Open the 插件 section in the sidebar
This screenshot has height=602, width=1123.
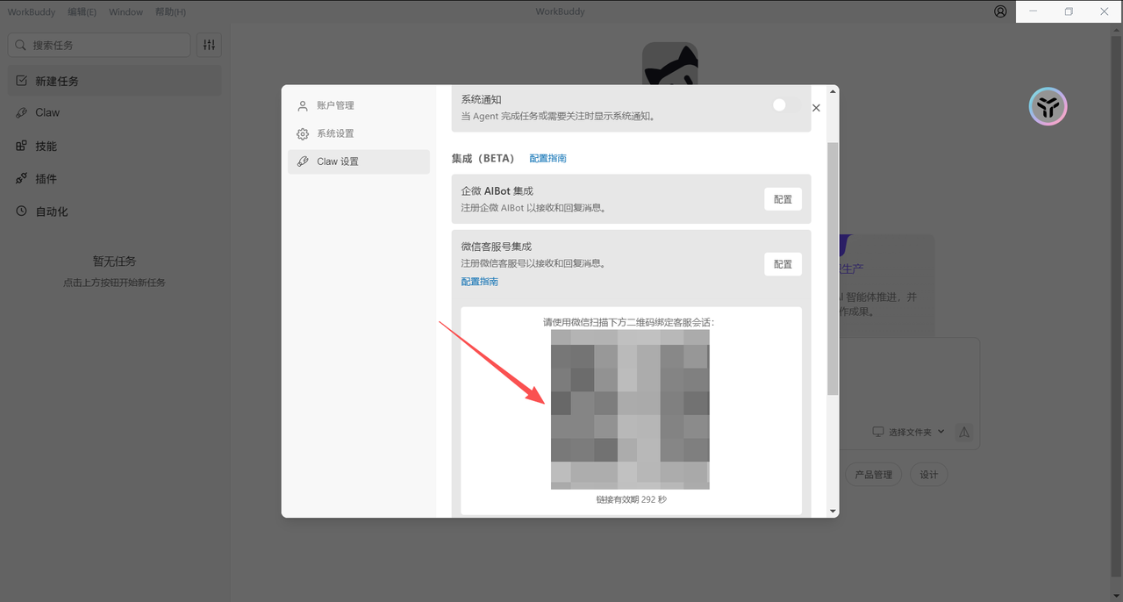point(114,179)
